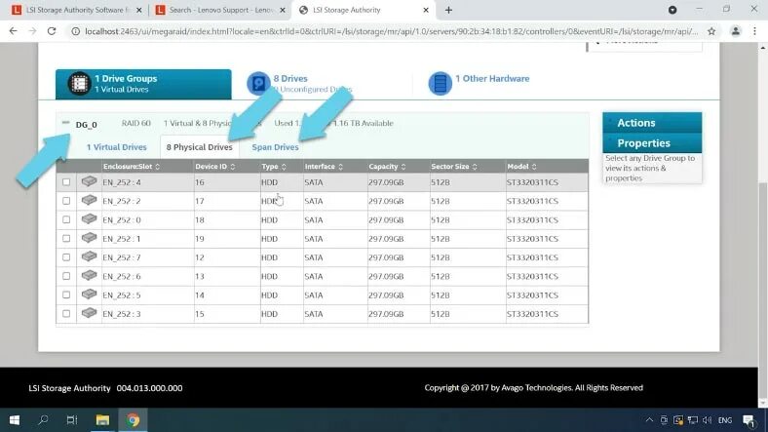768x432 pixels.
Task: Show hidden system tray icons
Action: coord(649,420)
